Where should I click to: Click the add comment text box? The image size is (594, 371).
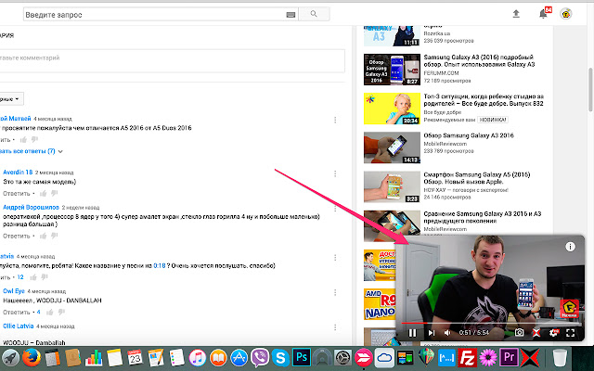pyautogui.click(x=172, y=60)
